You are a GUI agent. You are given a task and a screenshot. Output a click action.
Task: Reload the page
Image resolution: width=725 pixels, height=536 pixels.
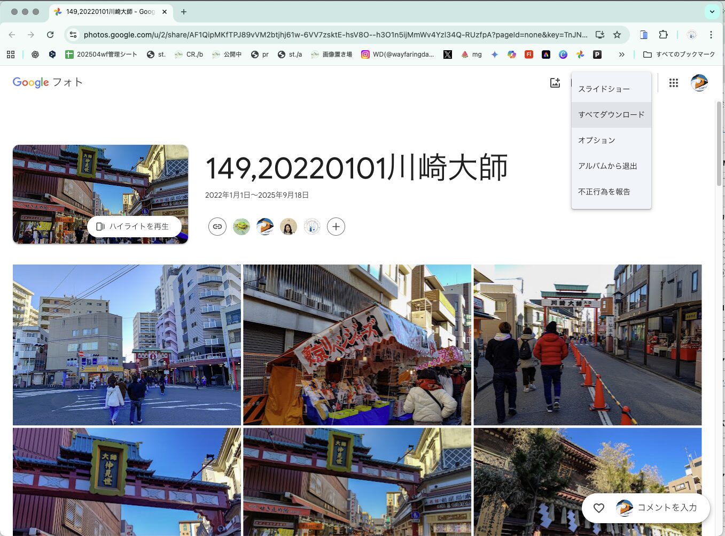(x=50, y=35)
